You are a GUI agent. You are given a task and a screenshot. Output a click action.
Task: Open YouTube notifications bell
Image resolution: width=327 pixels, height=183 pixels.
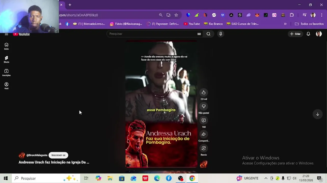pyautogui.click(x=308, y=34)
